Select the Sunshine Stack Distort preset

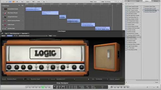[x=150, y=10]
